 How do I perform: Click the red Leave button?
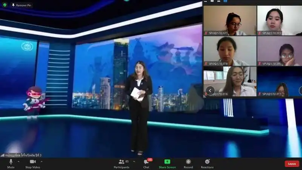[x=292, y=164]
